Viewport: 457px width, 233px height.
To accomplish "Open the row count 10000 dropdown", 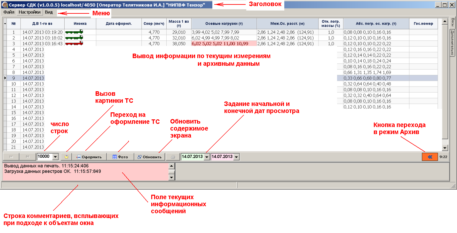I will 55,157.
